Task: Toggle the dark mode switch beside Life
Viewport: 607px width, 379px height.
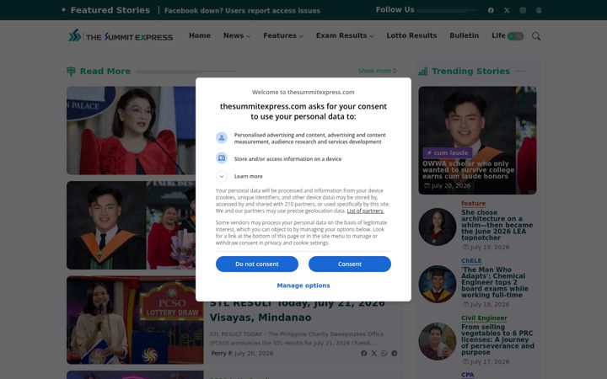Action: [x=515, y=36]
